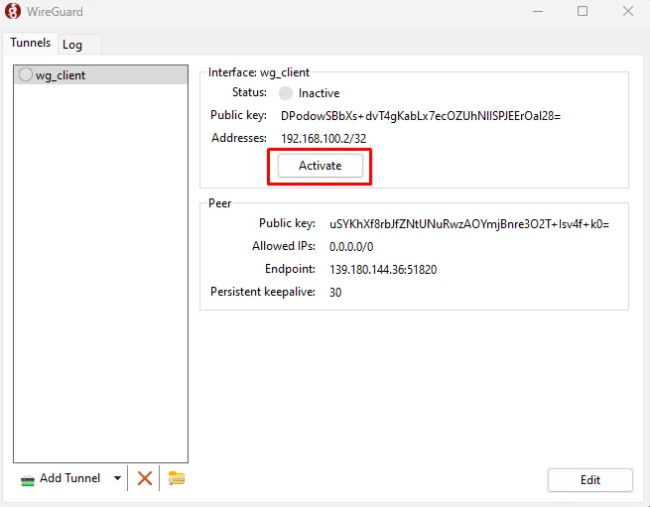Image resolution: width=650 pixels, height=507 pixels.
Task: Open the Add Tunnel dropdown arrow
Action: pyautogui.click(x=117, y=478)
